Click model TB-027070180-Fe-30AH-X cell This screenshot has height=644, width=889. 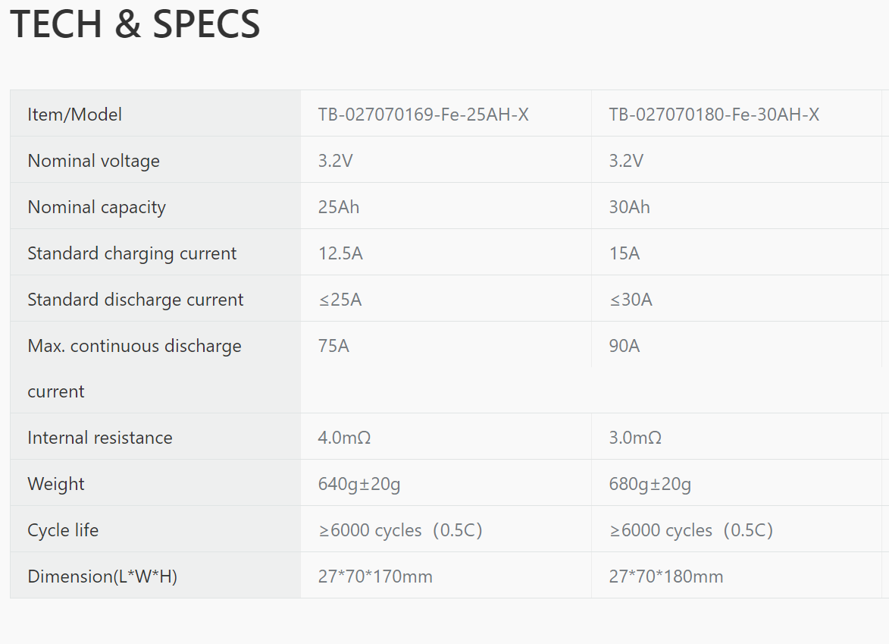tap(713, 115)
